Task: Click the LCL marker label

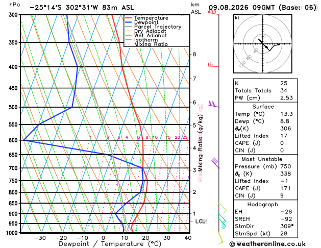Action: click(x=201, y=221)
